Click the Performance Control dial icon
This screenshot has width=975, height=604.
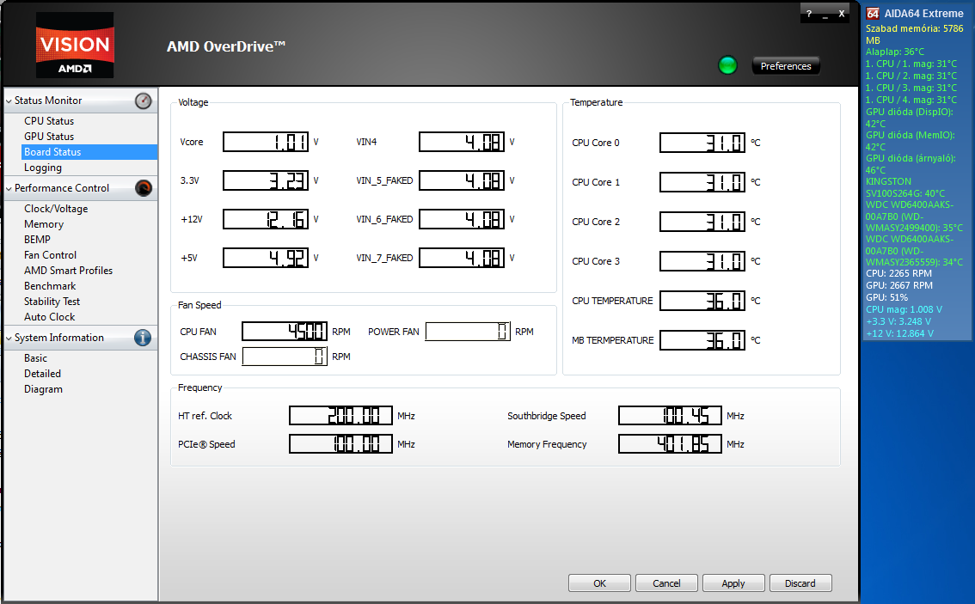click(x=143, y=188)
